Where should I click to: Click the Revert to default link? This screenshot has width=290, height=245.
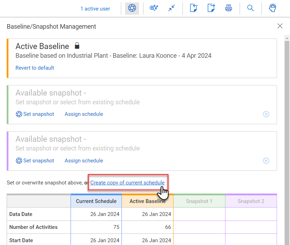tap(35, 68)
